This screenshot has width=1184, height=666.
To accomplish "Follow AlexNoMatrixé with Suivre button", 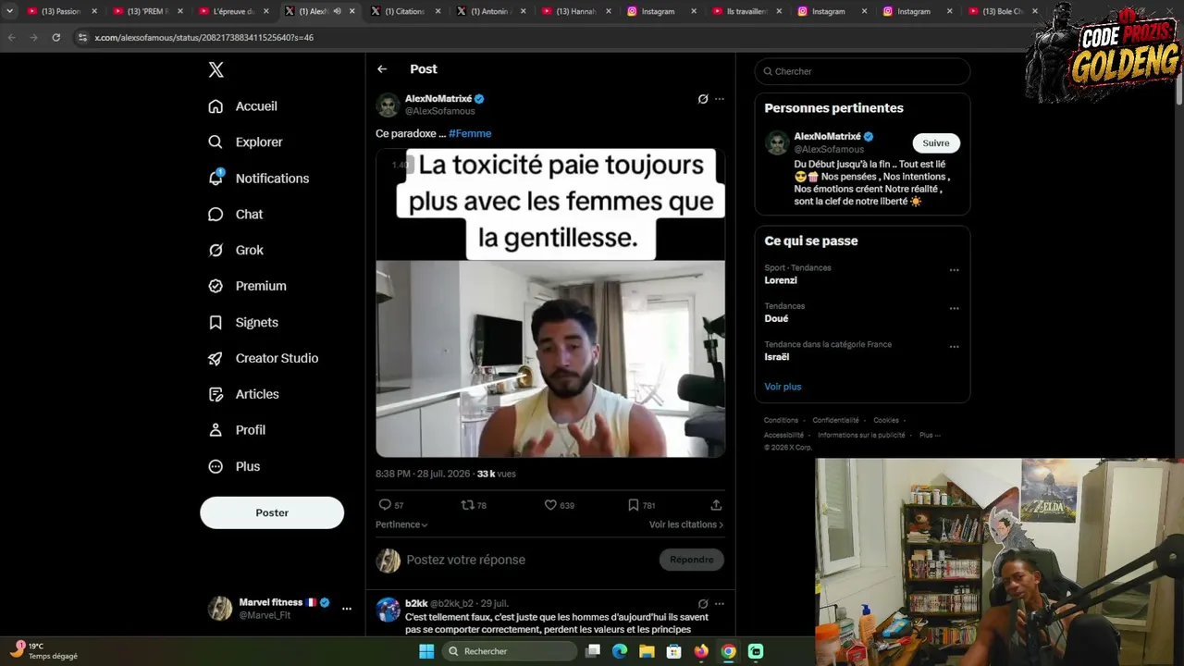I will click(936, 143).
